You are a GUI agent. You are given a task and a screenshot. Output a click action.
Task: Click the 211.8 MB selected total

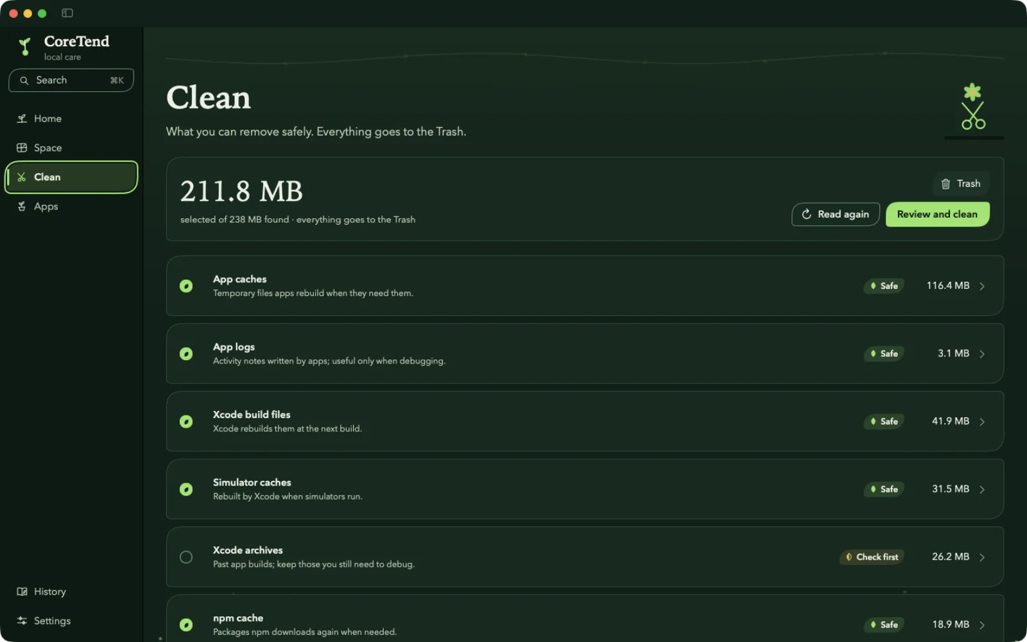point(241,191)
